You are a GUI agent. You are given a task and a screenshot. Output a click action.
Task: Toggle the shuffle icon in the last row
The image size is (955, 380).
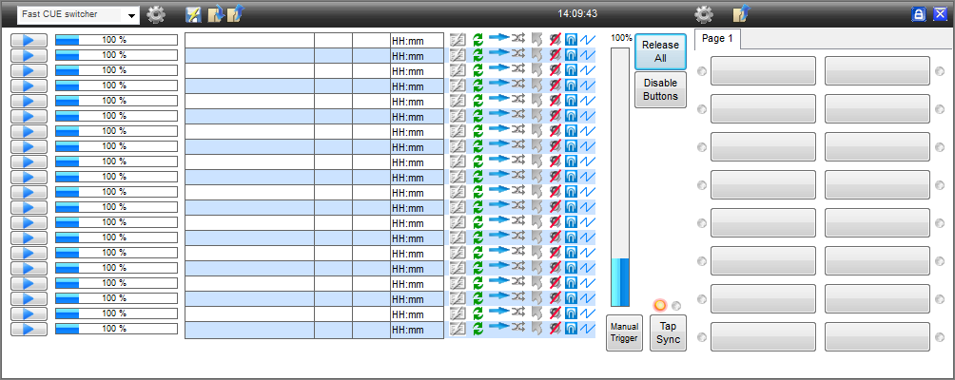pos(517,327)
